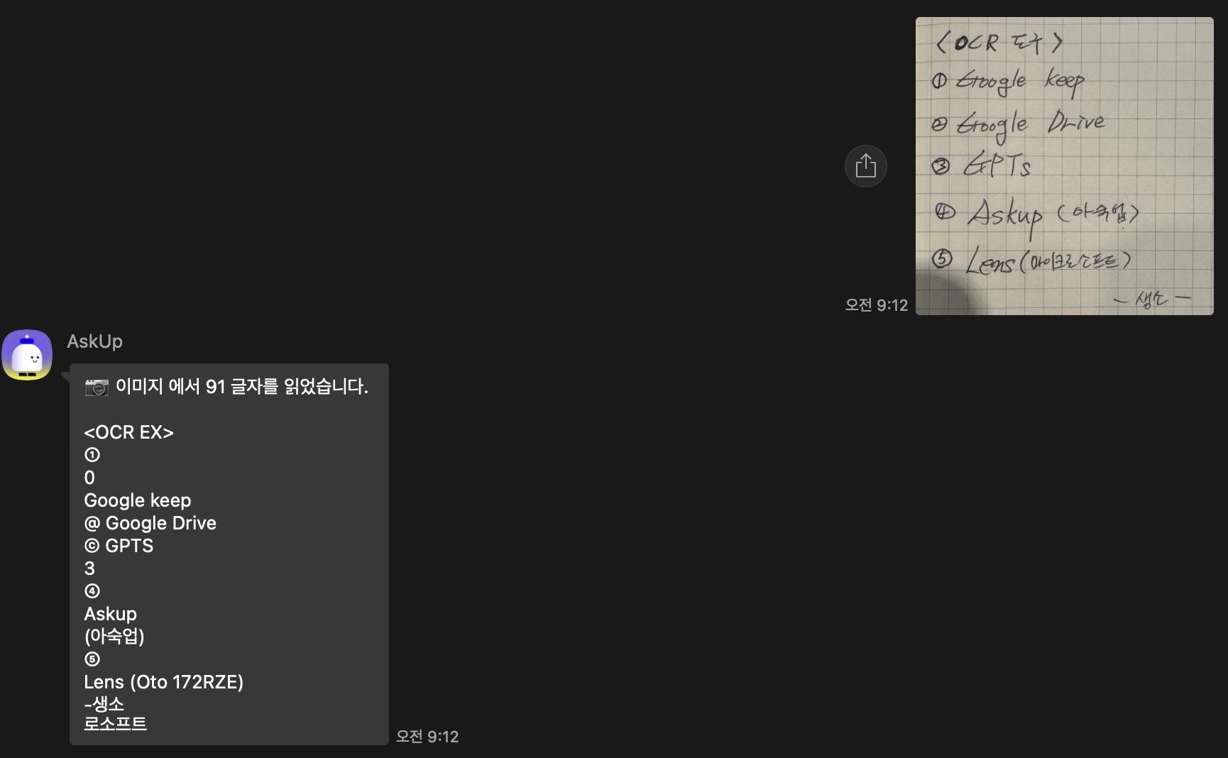Click the '로소프트' last line

(115, 724)
